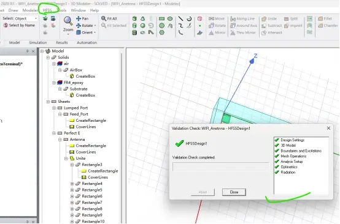
Task: Select the Draw Torus tool
Action: click(142, 32)
